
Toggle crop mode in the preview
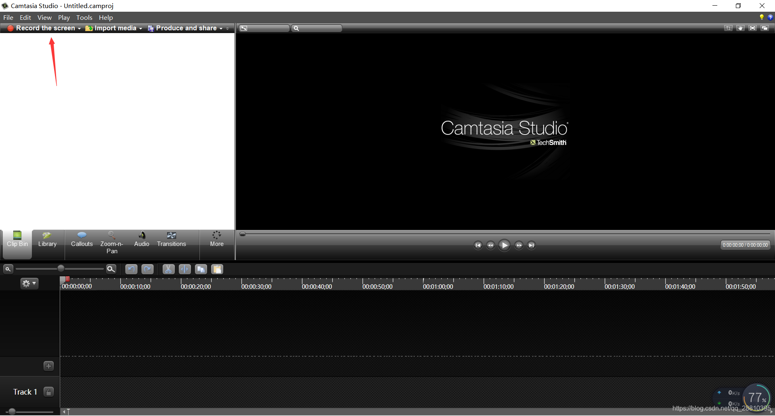point(728,28)
